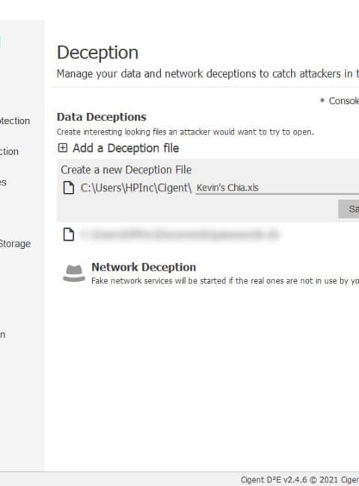Select the blurred deception file path entry
Image resolution: width=359 pixels, height=486 pixels.
tap(180, 235)
